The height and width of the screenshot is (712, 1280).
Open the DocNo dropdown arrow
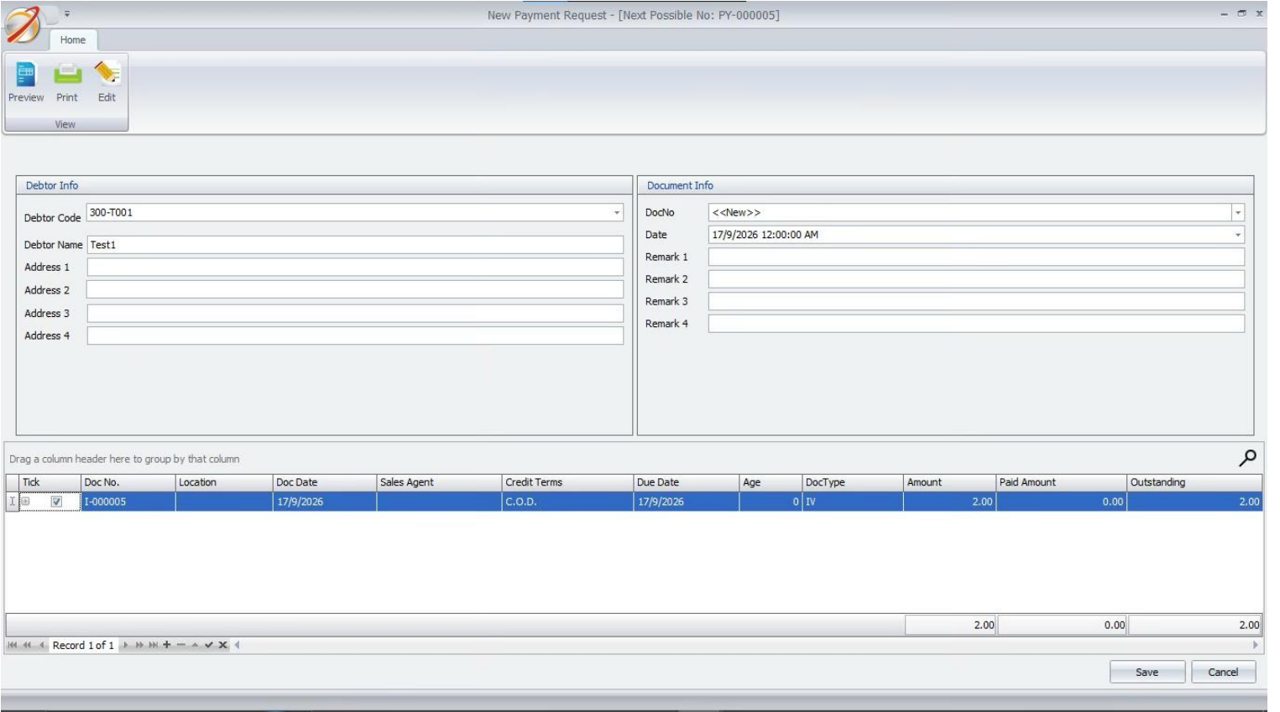1237,213
